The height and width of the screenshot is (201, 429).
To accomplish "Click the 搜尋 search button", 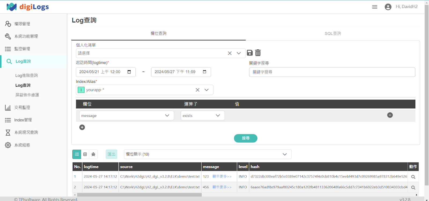I will point(246,138).
